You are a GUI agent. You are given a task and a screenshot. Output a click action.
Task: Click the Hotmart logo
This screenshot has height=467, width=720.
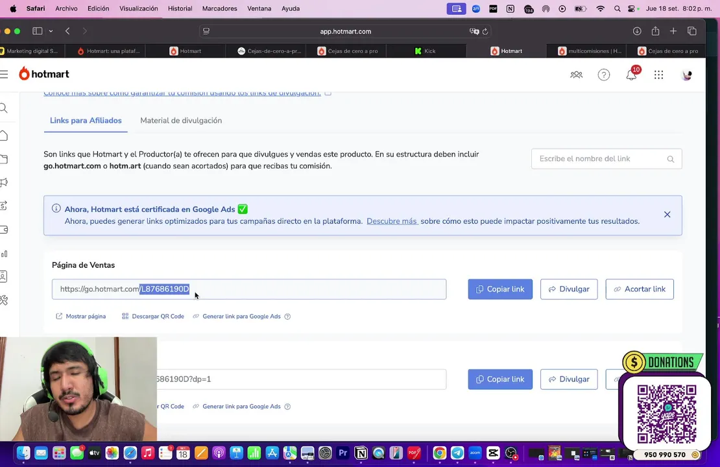(x=44, y=74)
